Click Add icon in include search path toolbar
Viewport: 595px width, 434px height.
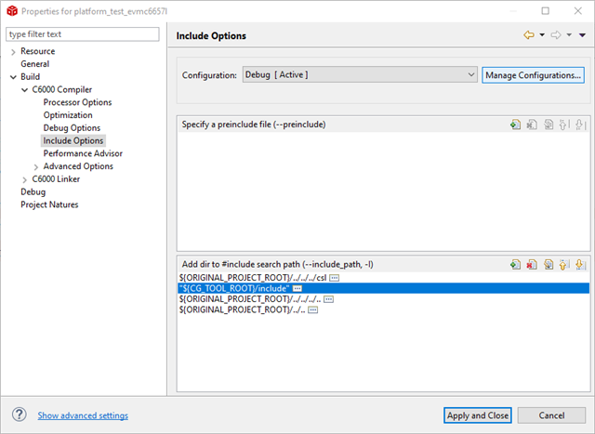[515, 265]
